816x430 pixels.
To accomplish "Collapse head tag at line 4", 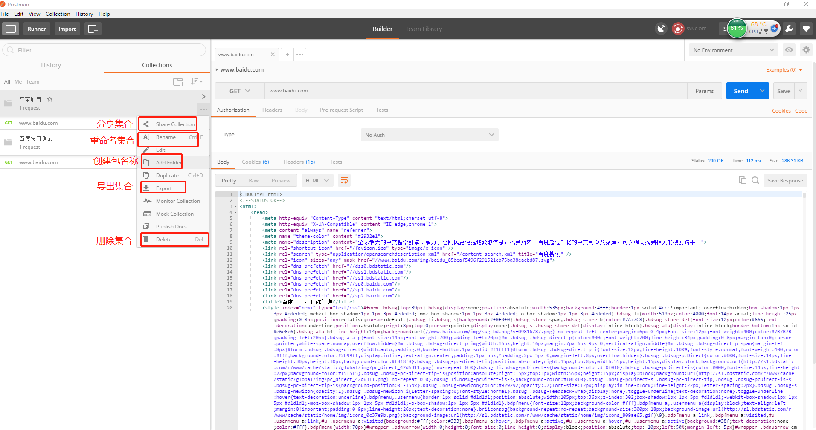I will pos(235,212).
